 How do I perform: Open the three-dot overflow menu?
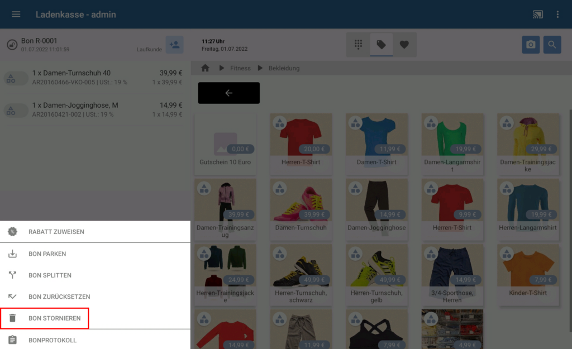(557, 15)
